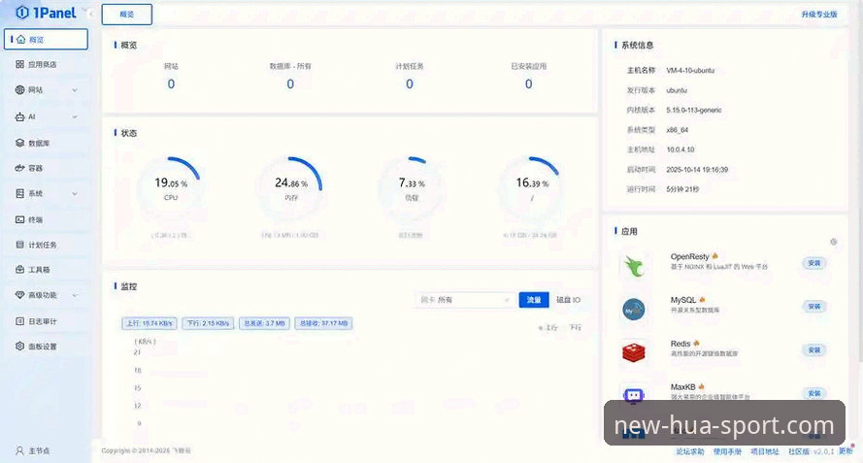Image resolution: width=863 pixels, height=463 pixels.
Task: Click the 计划任务 count value 0
Action: 410,83
